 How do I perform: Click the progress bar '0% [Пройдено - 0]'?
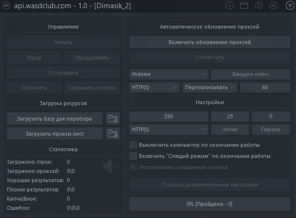click(210, 204)
